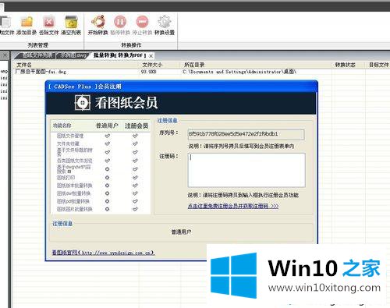Click the 所在目录 column header

pos(194,65)
